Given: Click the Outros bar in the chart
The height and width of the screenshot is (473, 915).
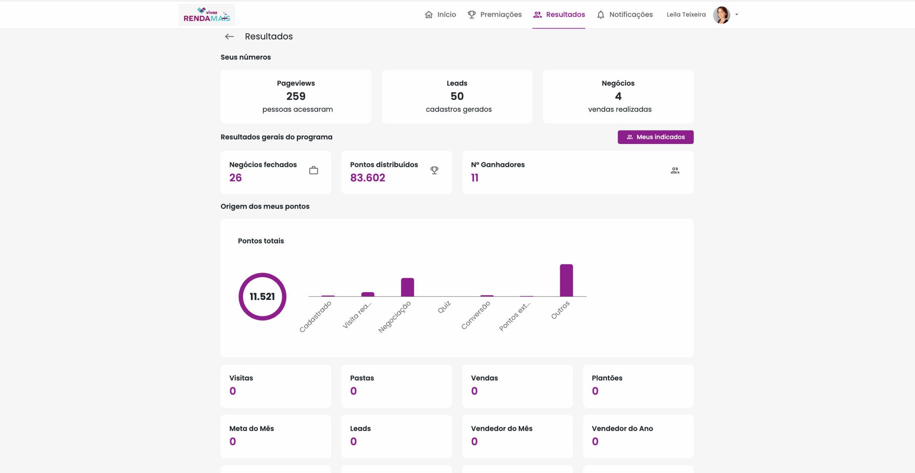Looking at the screenshot, I should click(566, 280).
